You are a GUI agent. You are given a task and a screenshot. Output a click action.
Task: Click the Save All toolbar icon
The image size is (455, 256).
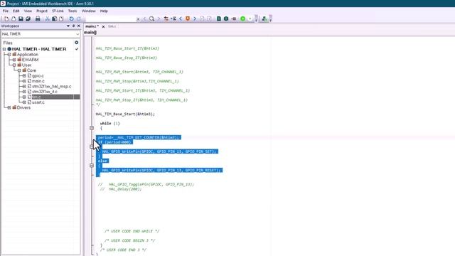tap(28, 19)
